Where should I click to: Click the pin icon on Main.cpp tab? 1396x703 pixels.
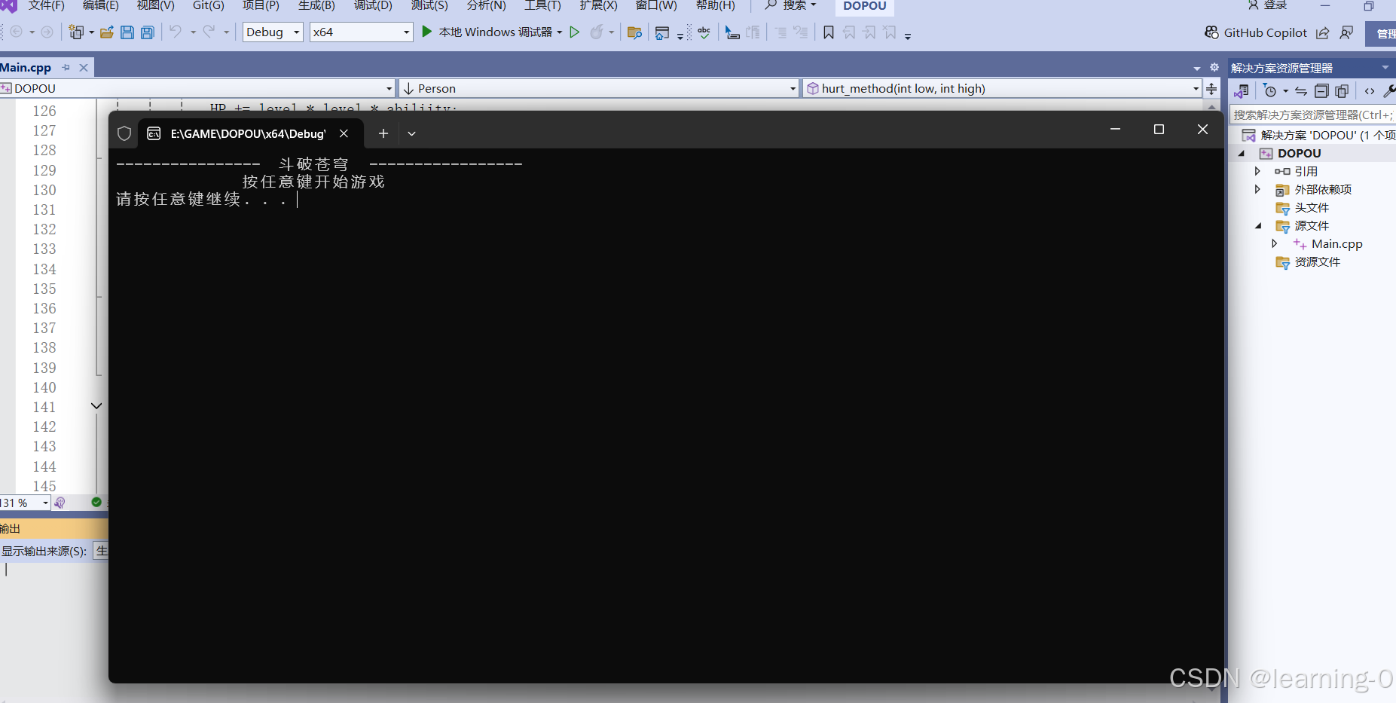click(x=66, y=67)
